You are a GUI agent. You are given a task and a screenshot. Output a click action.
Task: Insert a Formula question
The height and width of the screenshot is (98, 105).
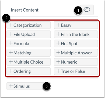pos(29,44)
